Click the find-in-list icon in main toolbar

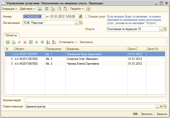pyautogui.click(x=40, y=9)
